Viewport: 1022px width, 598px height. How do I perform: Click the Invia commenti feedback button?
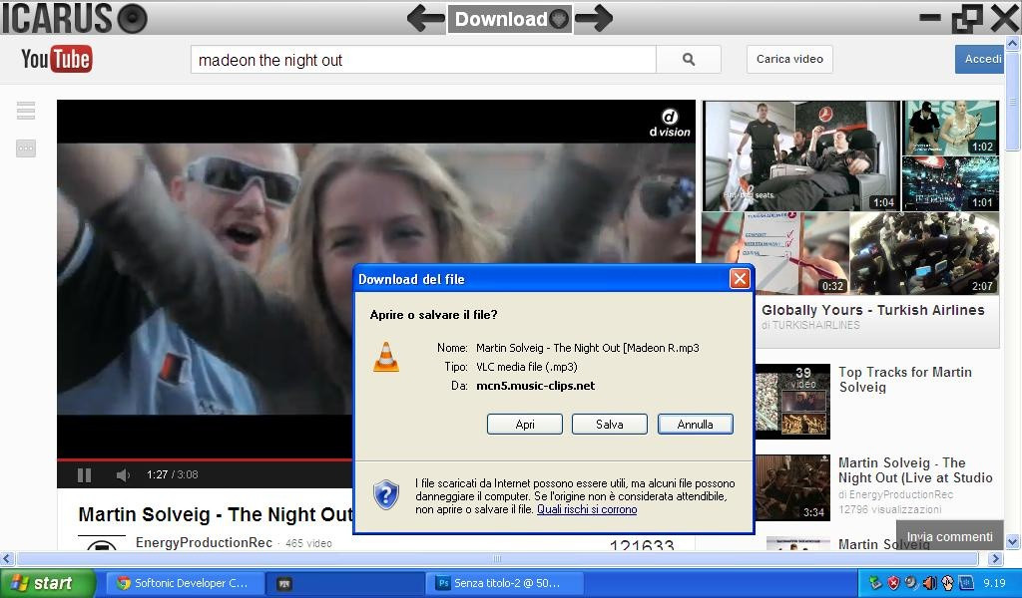click(x=950, y=536)
